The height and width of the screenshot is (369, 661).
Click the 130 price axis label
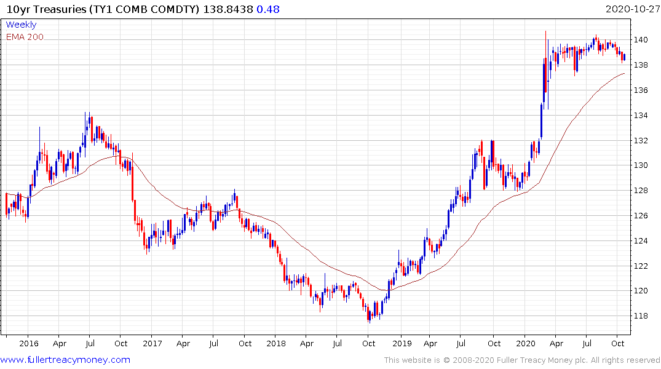click(x=641, y=165)
